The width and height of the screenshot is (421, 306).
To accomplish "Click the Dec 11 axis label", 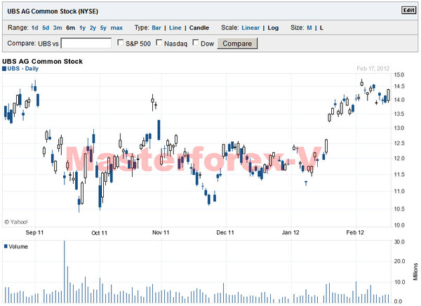I will 225,232.
